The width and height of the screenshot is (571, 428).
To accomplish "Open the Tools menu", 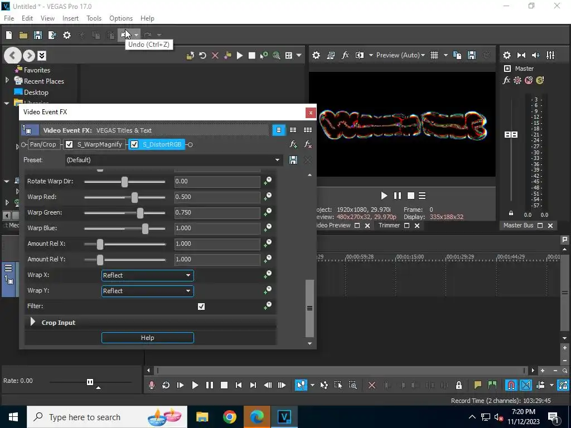I will click(x=94, y=18).
